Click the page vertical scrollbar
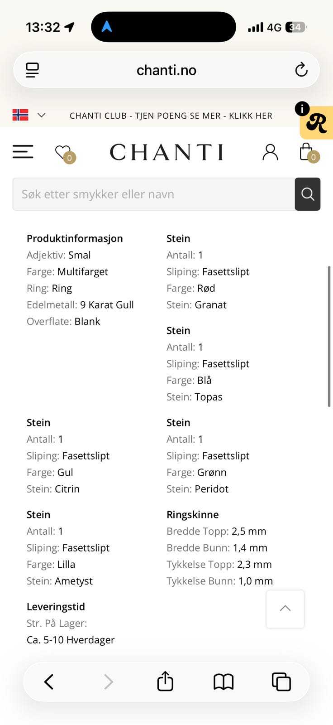The width and height of the screenshot is (333, 725). coord(329,337)
